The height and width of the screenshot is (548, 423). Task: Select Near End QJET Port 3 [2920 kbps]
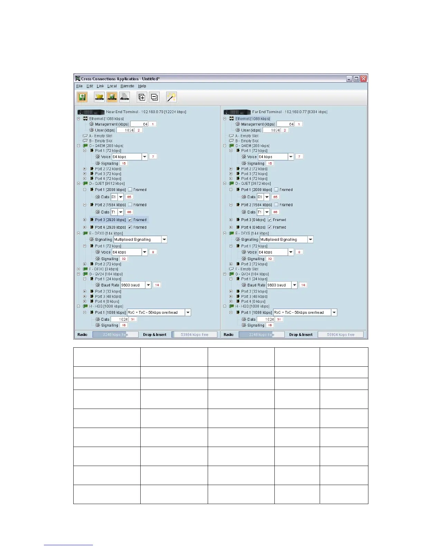(110, 220)
